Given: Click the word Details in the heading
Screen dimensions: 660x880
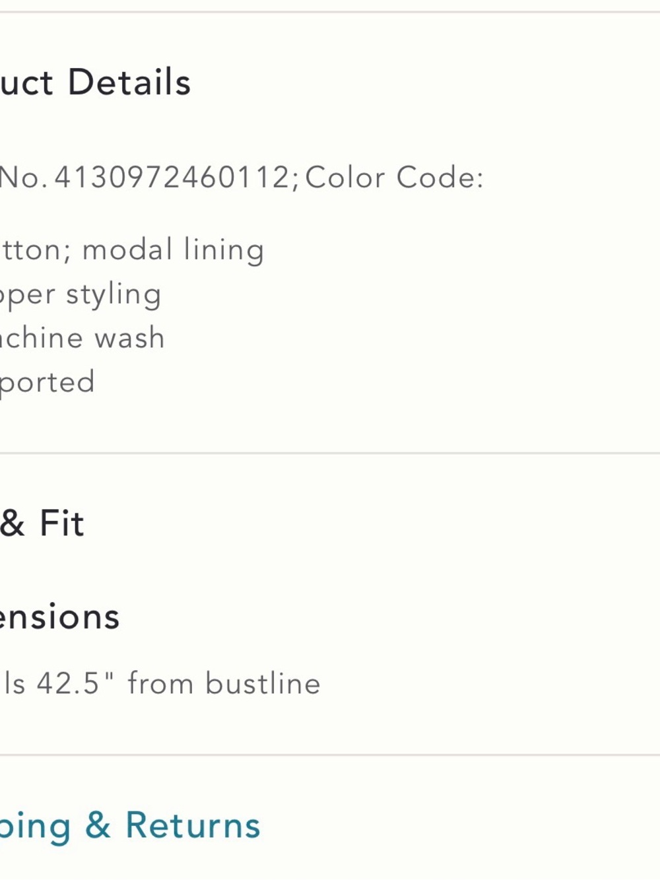Looking at the screenshot, I should [x=129, y=83].
